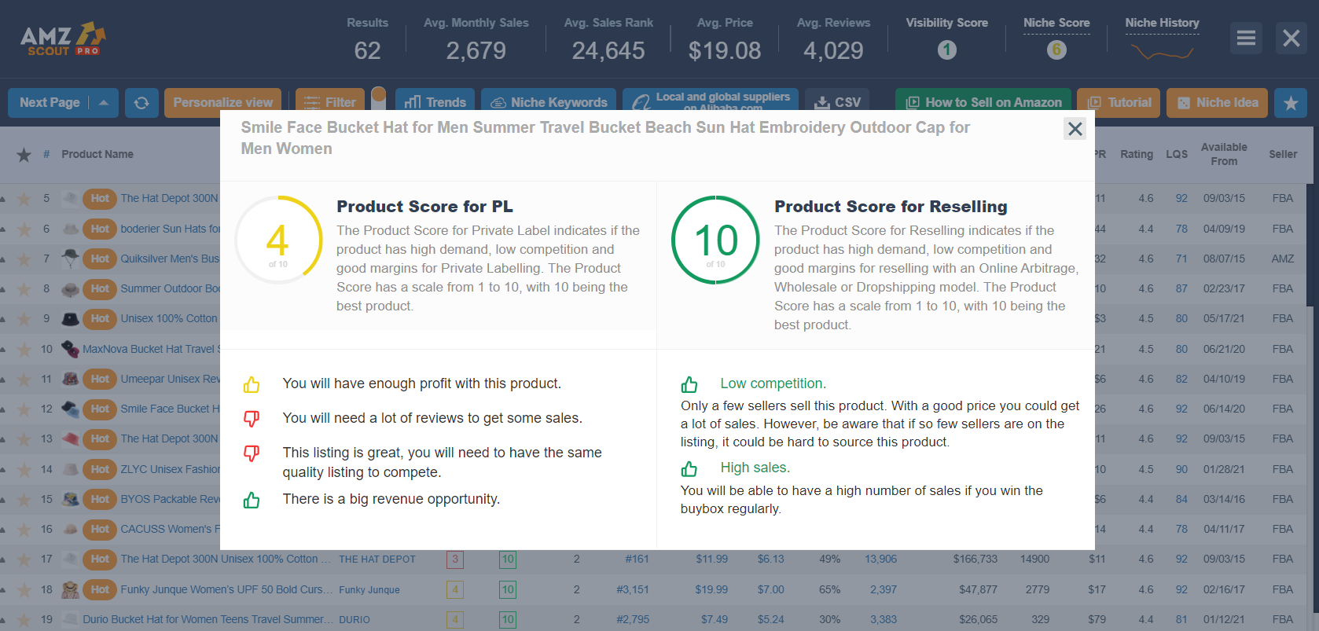Launch the Tutorial

[1119, 103]
